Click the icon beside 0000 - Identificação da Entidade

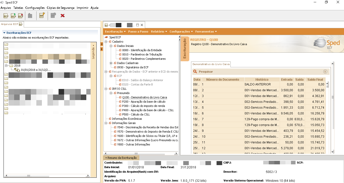(x=120, y=50)
